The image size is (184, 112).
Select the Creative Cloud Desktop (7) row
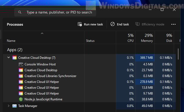[x=89, y=58]
